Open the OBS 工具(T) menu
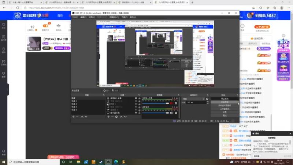This screenshot has height=165, width=293. coord(125,17)
